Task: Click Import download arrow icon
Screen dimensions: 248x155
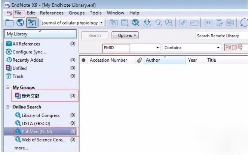Action: coord(147,22)
